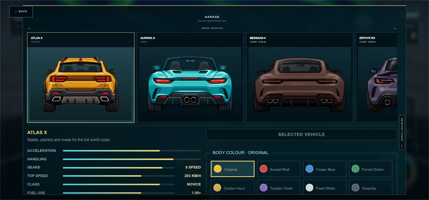Click the Handling stat bar
The image size is (429, 200).
point(132,159)
